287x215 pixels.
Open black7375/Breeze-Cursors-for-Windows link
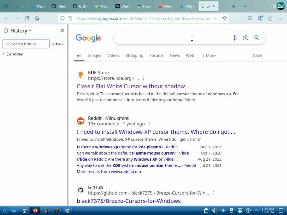pos(129,201)
